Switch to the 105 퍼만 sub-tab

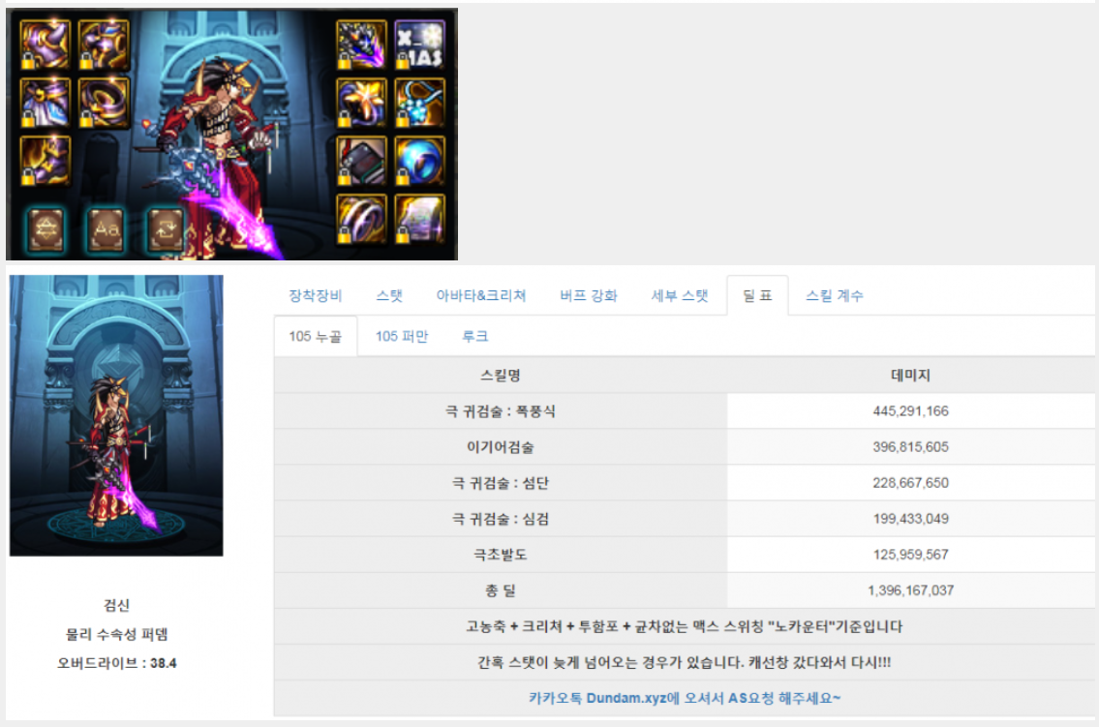pyautogui.click(x=402, y=336)
